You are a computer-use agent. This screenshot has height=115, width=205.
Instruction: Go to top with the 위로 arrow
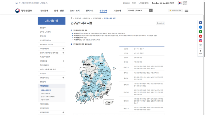click(x=200, y=52)
